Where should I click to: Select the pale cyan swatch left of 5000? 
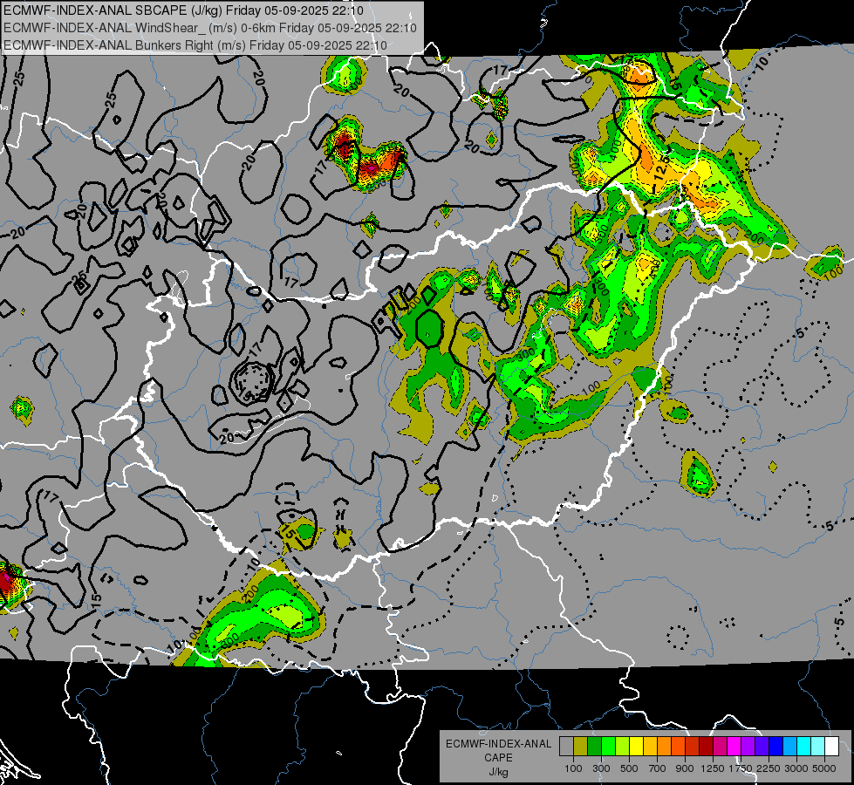click(x=818, y=747)
